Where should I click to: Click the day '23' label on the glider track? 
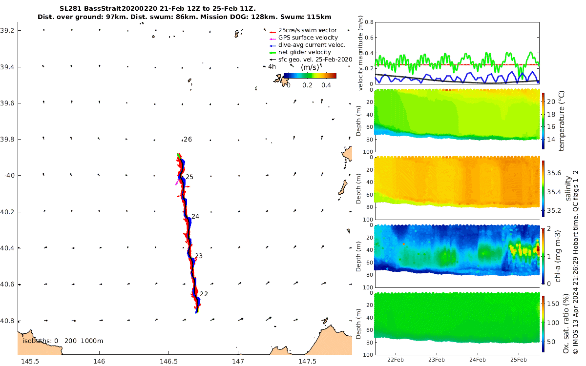tap(199, 256)
